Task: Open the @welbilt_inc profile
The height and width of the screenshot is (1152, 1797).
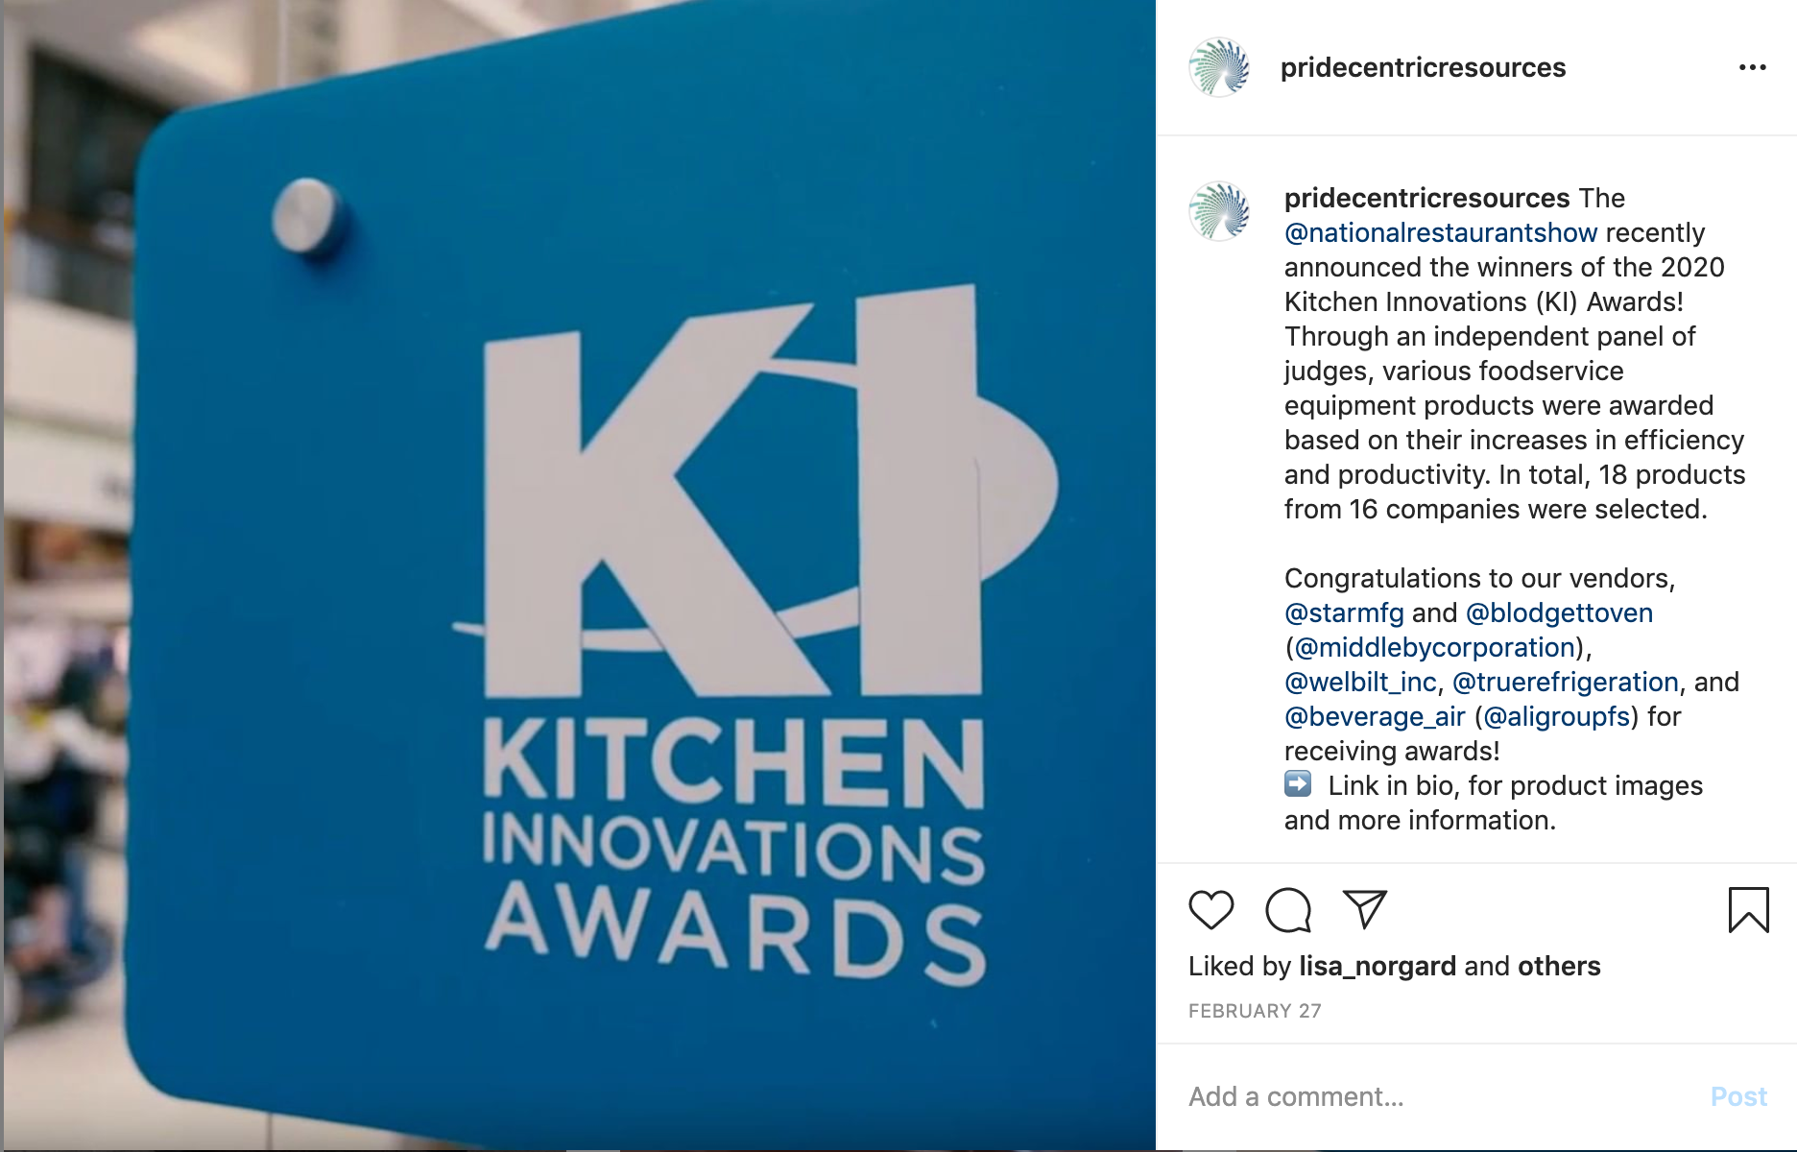Action: pos(1360,682)
